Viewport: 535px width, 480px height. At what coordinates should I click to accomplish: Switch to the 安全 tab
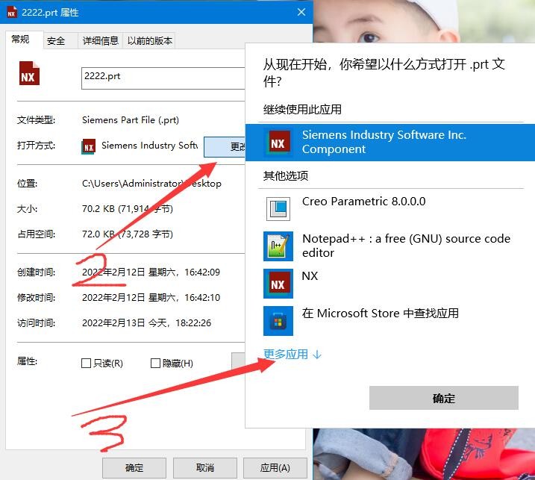point(56,41)
